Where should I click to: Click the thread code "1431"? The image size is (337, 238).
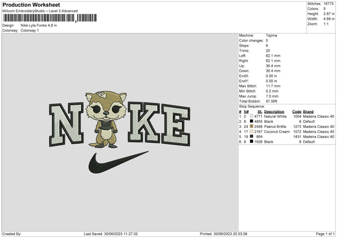click(x=297, y=136)
